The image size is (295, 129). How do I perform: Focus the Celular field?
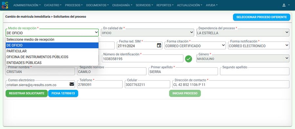pos(147,84)
